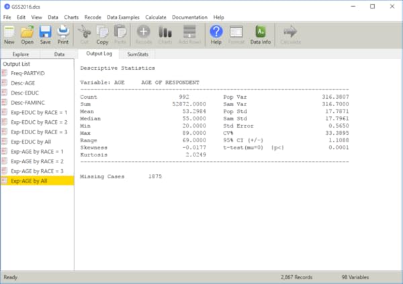
Task: Open the Help menu
Action: (x=219, y=17)
